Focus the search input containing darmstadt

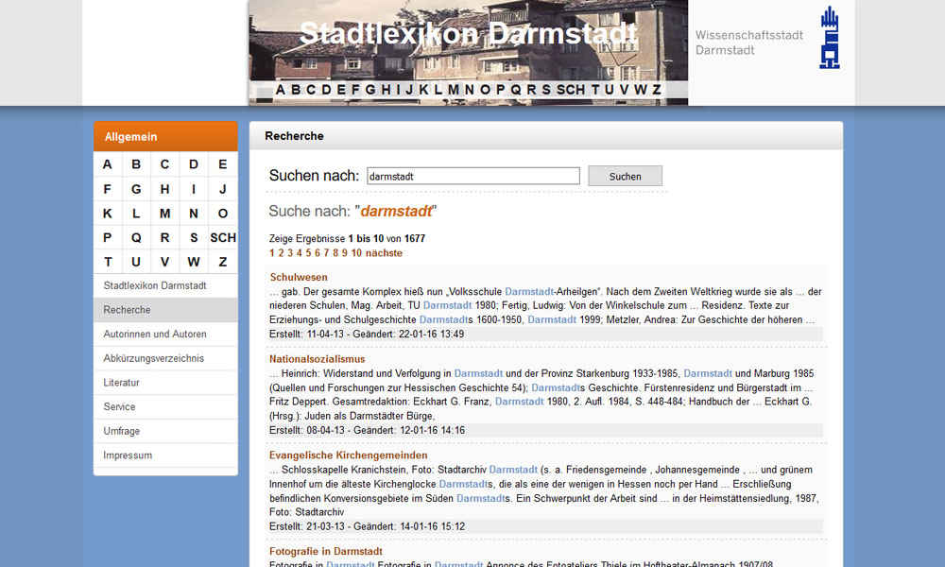point(472,177)
